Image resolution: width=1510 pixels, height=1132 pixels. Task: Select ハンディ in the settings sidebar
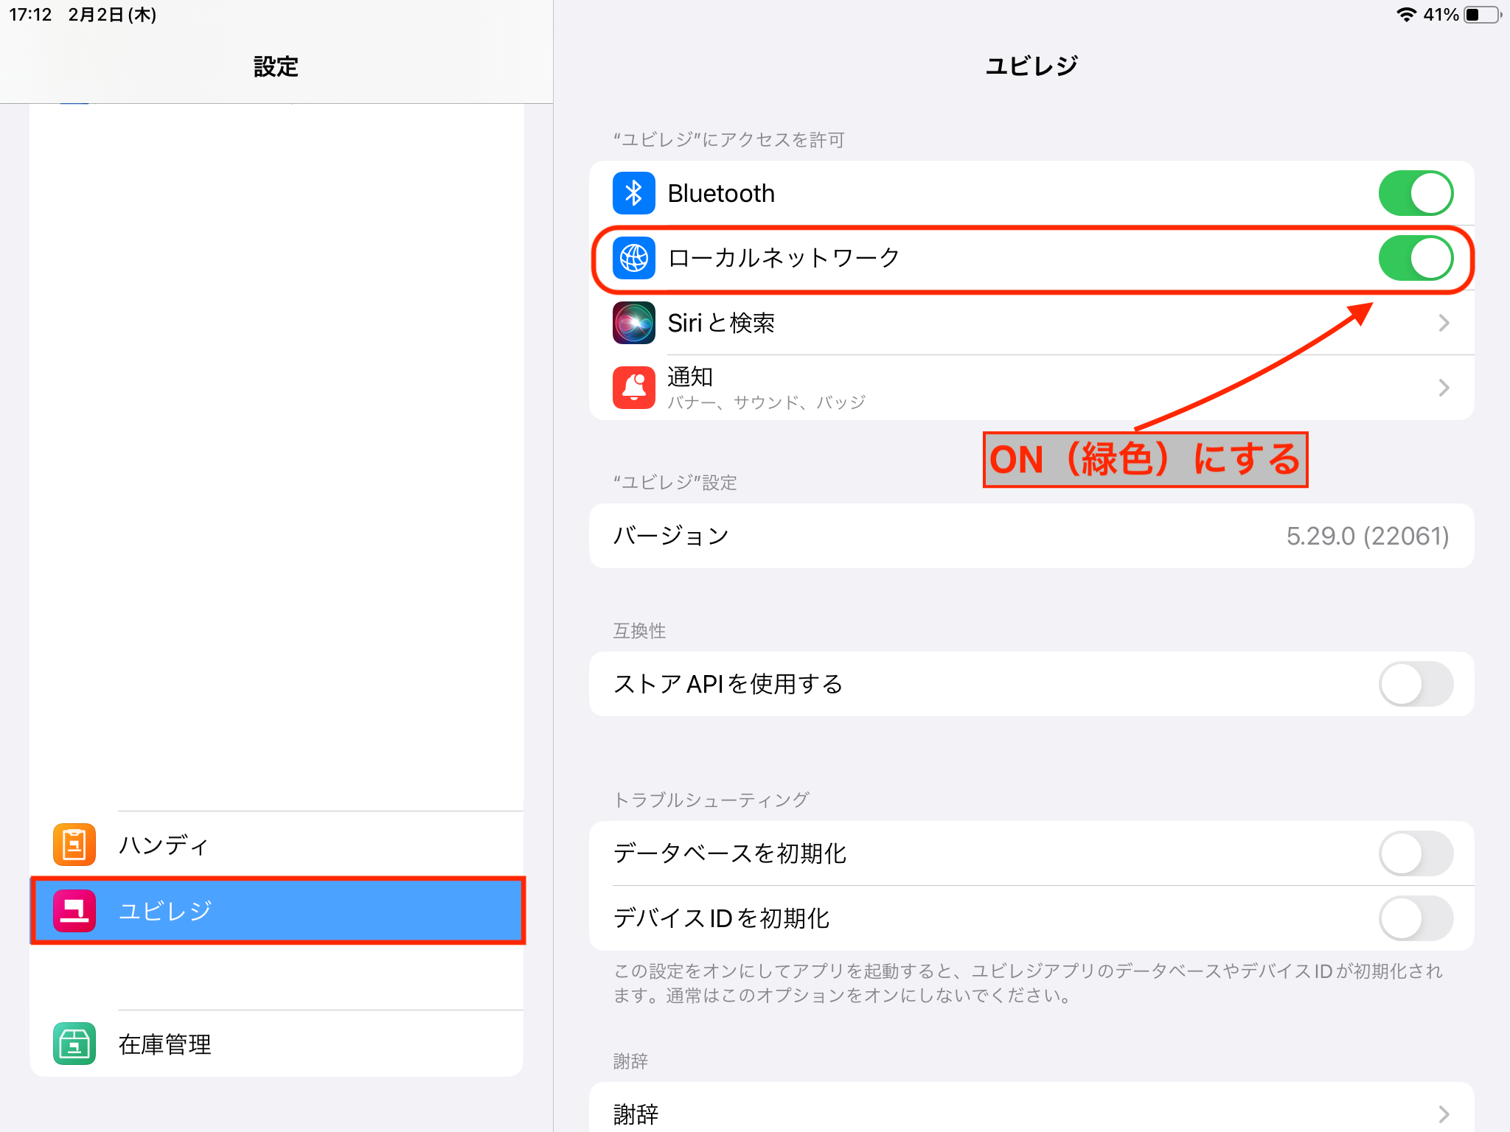click(276, 845)
